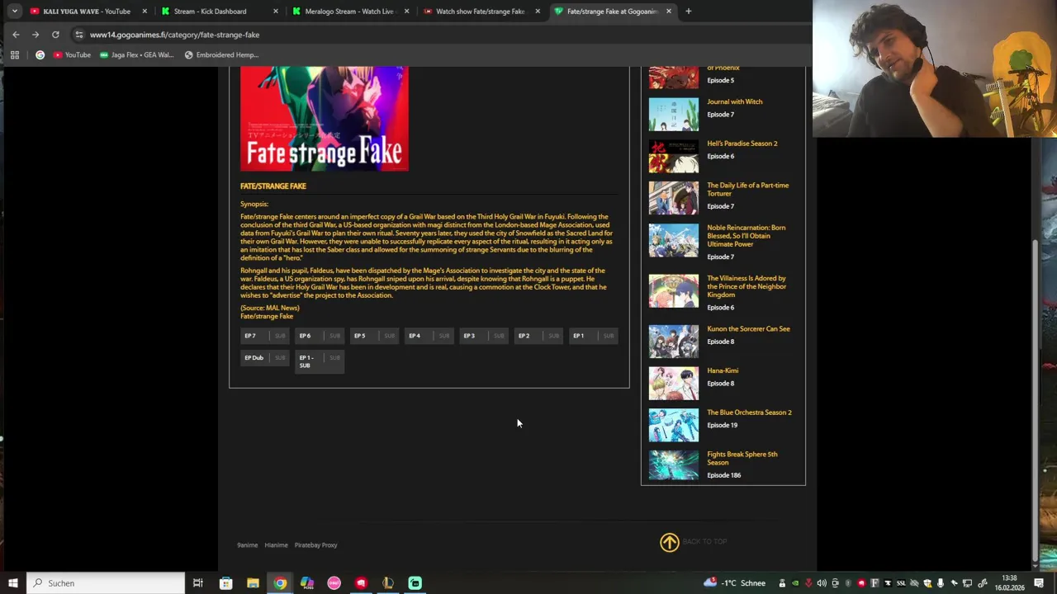The width and height of the screenshot is (1057, 594).
Task: Open the Piratebay Proxy footer link
Action: (x=315, y=545)
